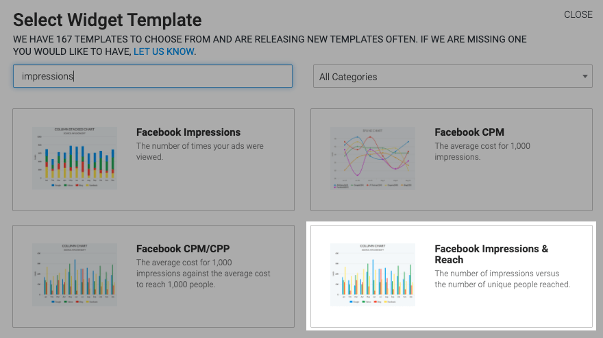Close the Select Widget Template dialog
The width and height of the screenshot is (603, 338).
tap(578, 14)
